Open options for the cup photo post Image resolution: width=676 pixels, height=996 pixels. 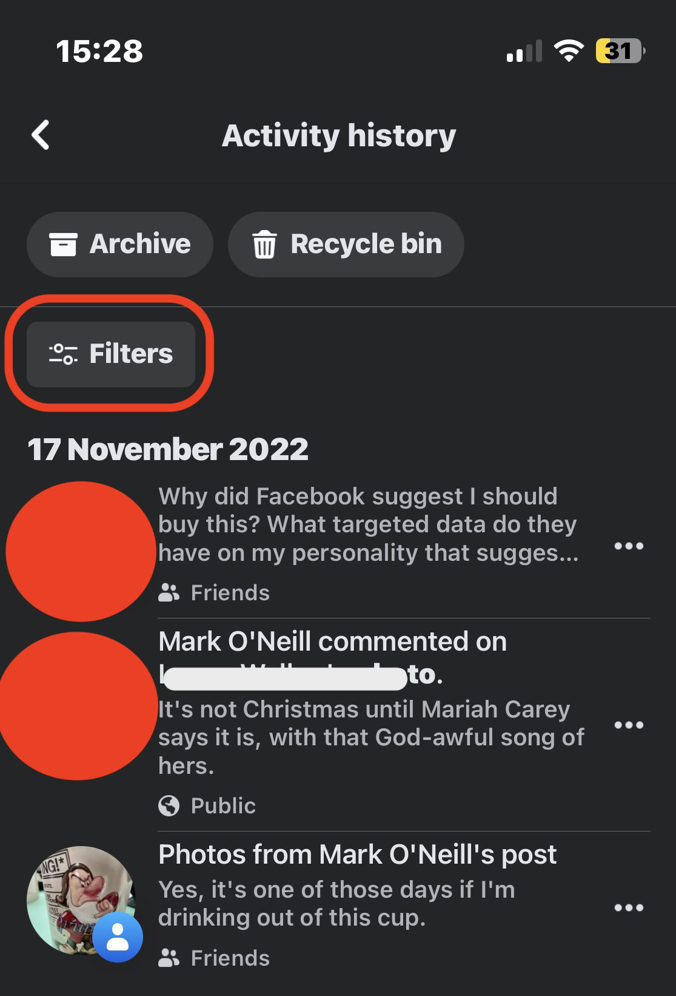(x=629, y=908)
